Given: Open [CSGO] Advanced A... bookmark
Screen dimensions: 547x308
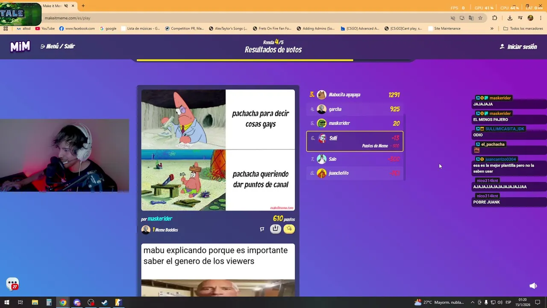Looking at the screenshot, I should [x=360, y=29].
